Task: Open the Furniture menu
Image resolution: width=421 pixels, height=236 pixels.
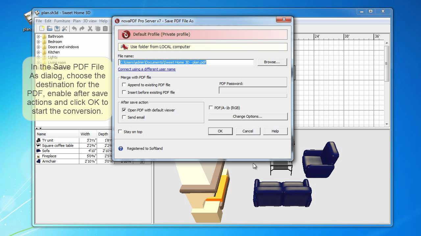Action: (62, 21)
